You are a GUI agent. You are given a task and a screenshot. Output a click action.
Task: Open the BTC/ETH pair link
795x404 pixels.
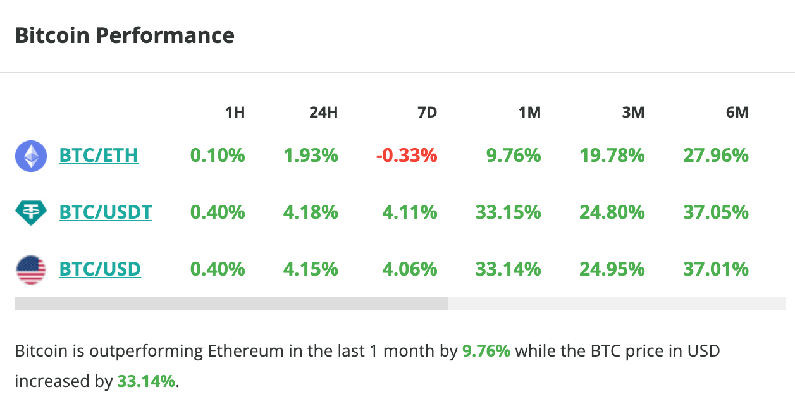pyautogui.click(x=99, y=156)
